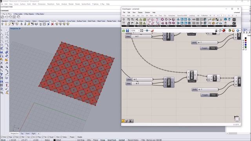Click the lower Shift number slider showing -1
Image resolution: width=251 pixels, height=141 pixels.
pyautogui.click(x=205, y=89)
